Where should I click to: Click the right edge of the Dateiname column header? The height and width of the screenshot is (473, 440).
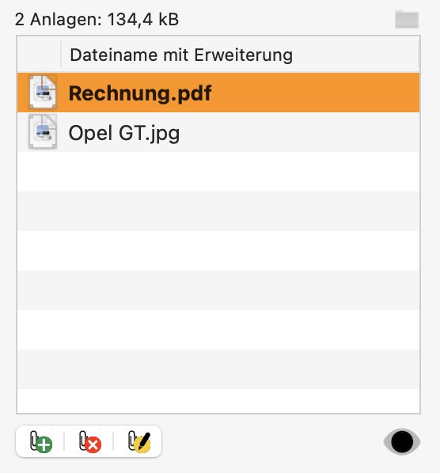click(x=419, y=55)
